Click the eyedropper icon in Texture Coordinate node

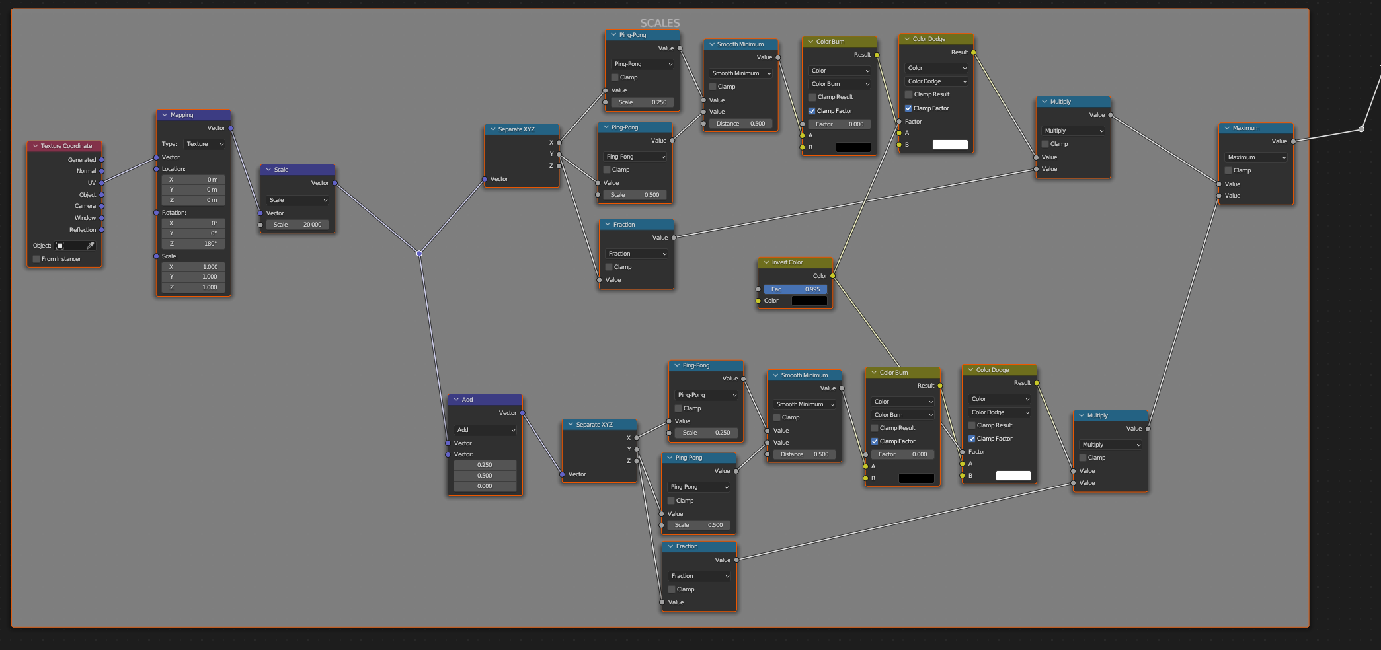pyautogui.click(x=91, y=246)
